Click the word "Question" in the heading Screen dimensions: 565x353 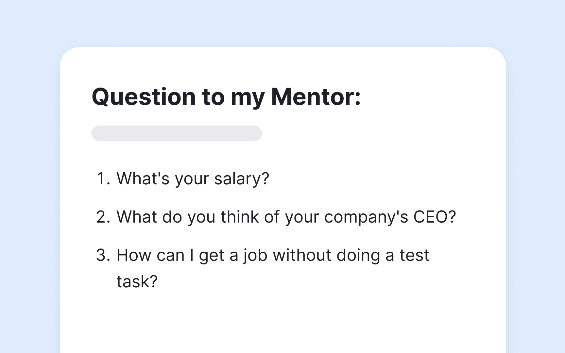144,97
